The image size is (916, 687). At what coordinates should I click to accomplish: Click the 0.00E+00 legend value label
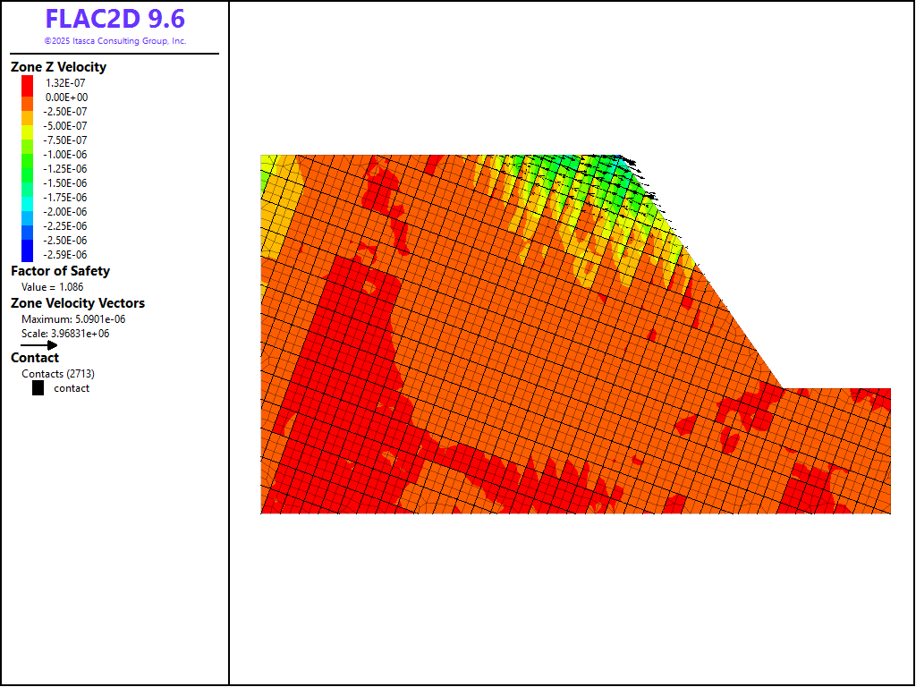pos(66,97)
